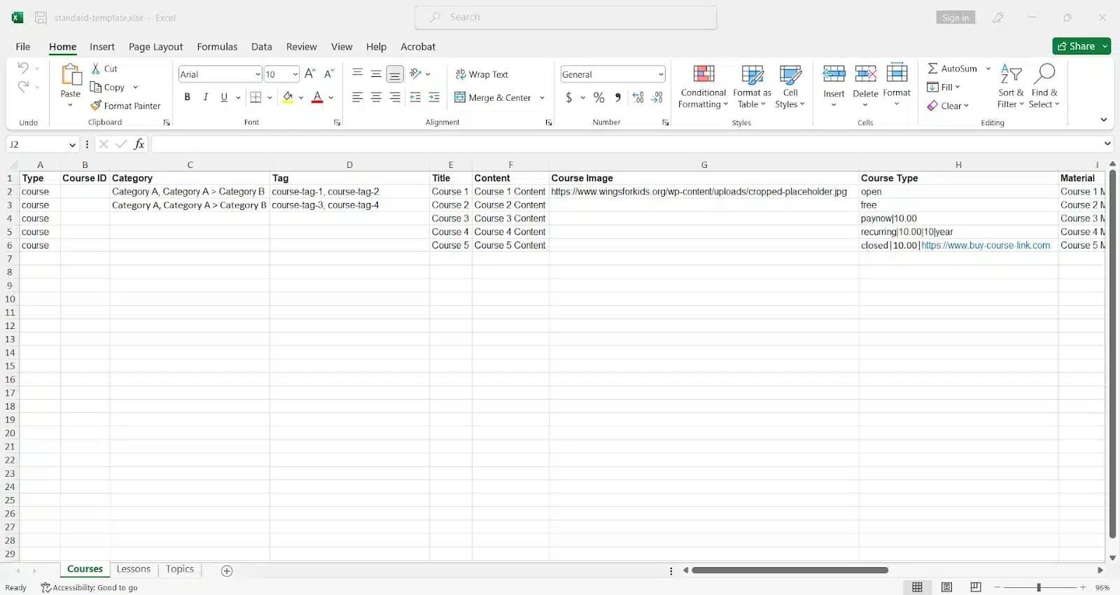Click the Increase Indent icon
The width and height of the screenshot is (1120, 595).
(x=434, y=97)
